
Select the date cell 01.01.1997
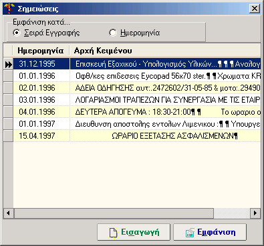41,124
